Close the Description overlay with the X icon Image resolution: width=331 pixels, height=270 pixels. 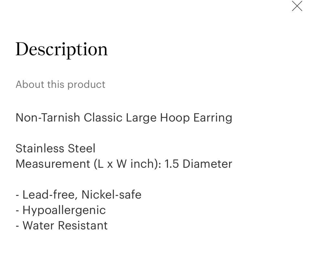tap(297, 6)
